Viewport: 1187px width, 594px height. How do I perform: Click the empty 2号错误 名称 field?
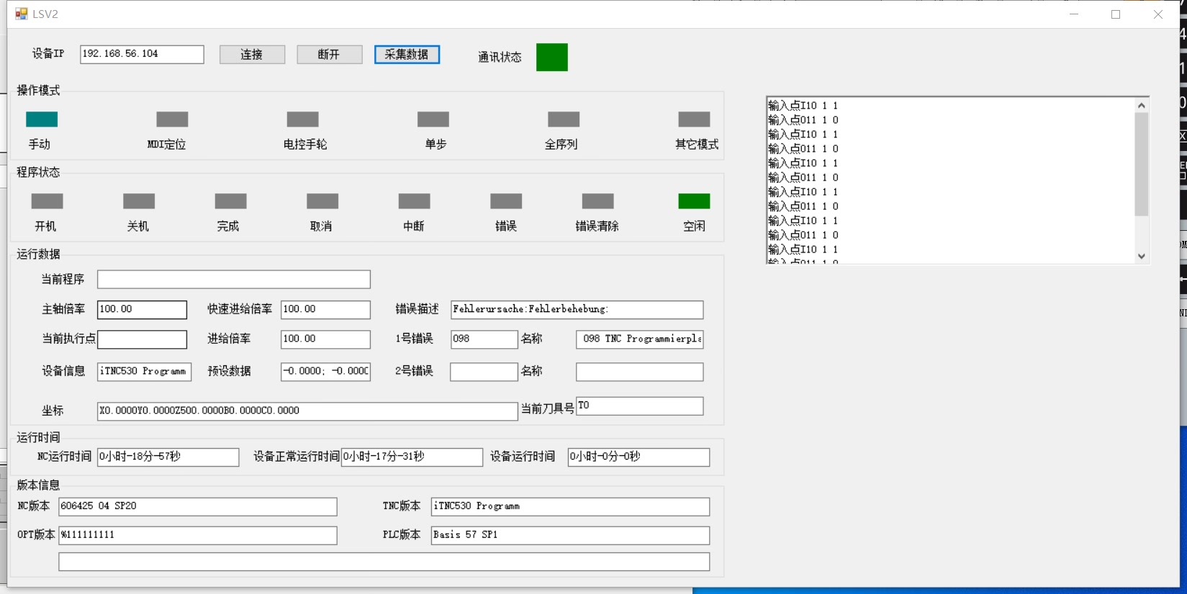point(639,372)
